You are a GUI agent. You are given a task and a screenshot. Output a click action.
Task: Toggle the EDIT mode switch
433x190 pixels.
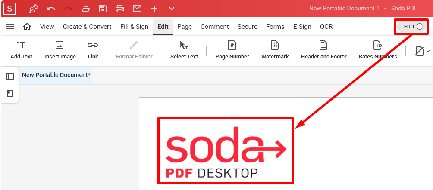pos(412,27)
